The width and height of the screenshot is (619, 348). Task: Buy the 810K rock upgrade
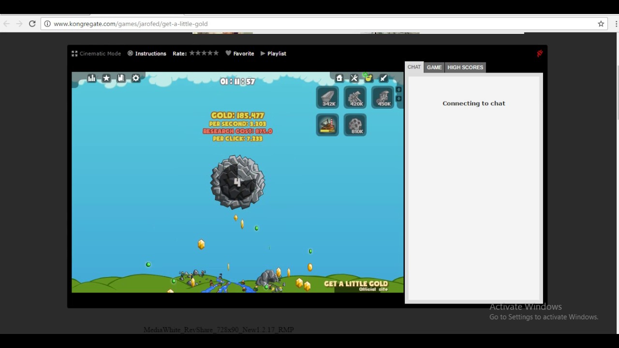tap(355, 125)
